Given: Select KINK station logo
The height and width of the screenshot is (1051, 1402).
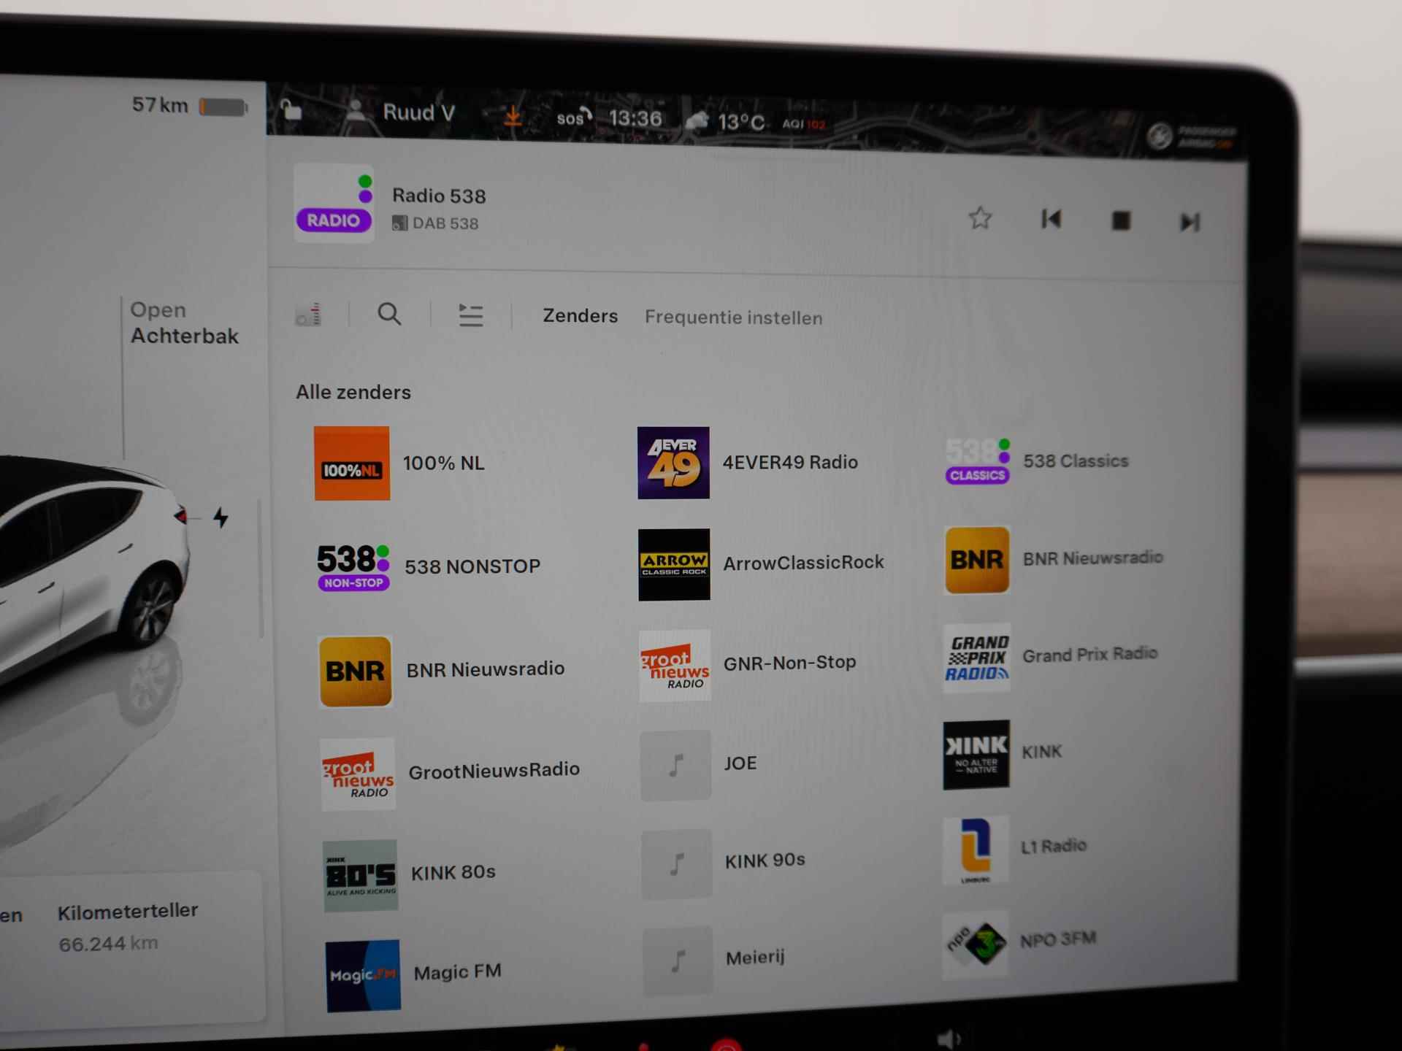Looking at the screenshot, I should click(x=976, y=755).
